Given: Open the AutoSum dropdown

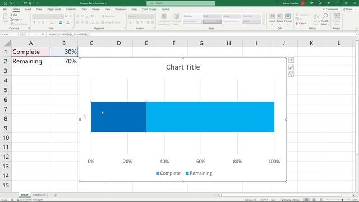Looking at the screenshot, I should [310, 15].
